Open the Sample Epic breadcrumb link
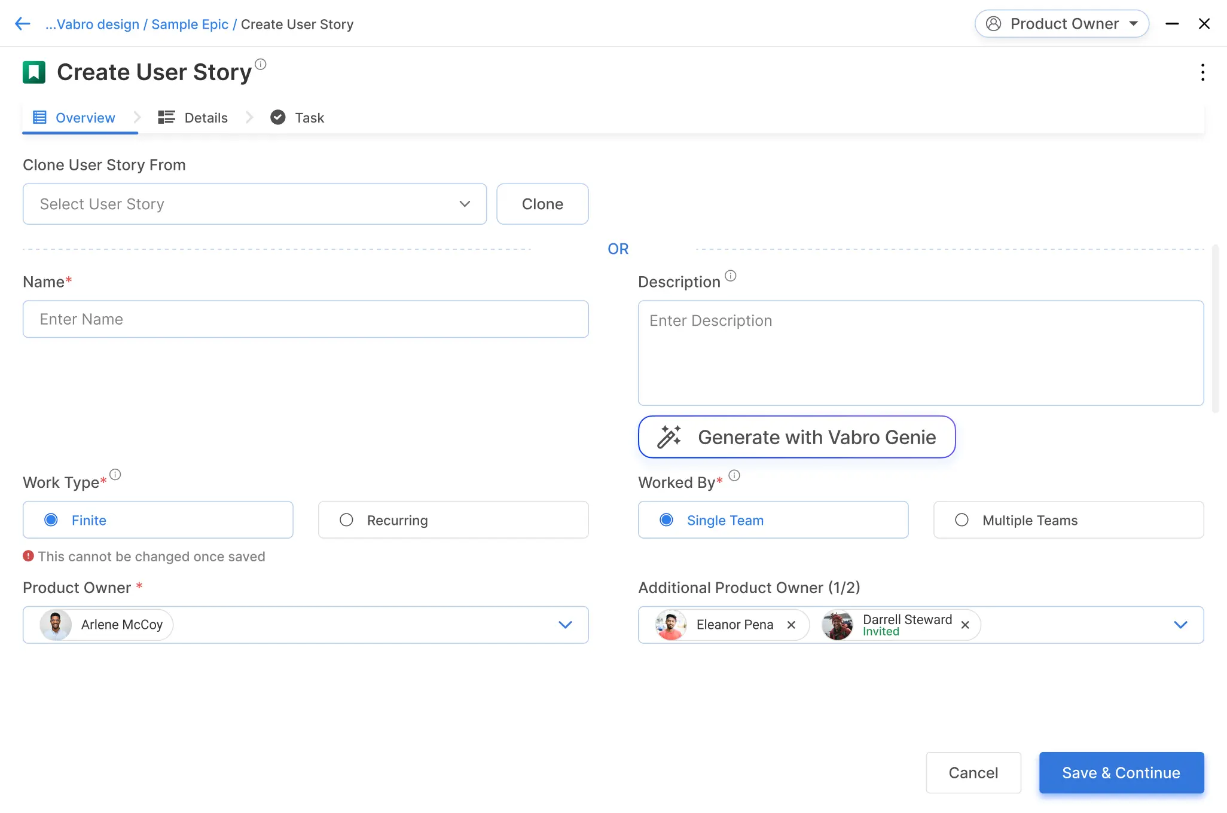The width and height of the screenshot is (1227, 813). coord(190,24)
